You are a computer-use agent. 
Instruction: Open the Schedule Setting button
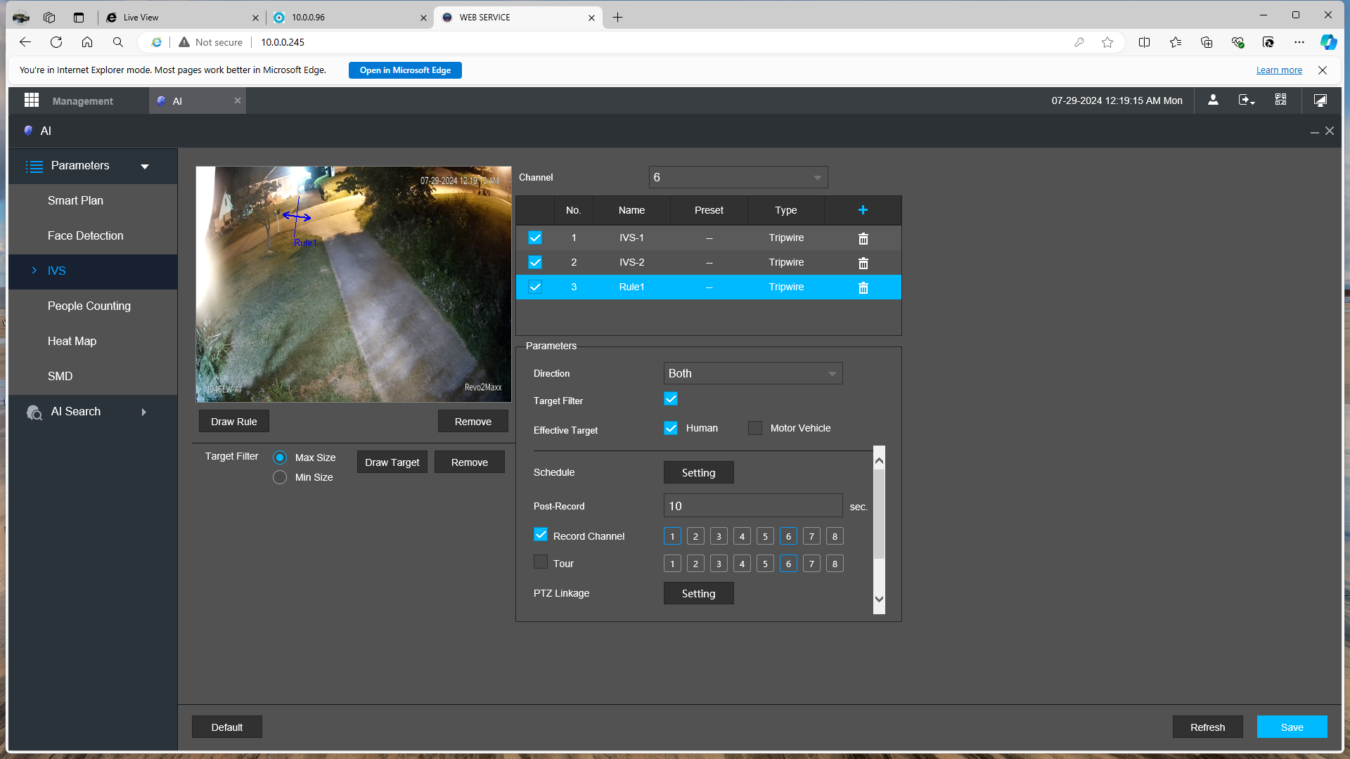[699, 473]
